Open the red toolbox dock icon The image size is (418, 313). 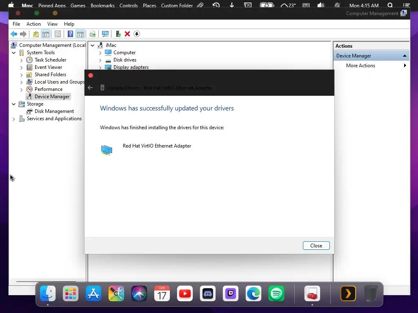(312, 294)
